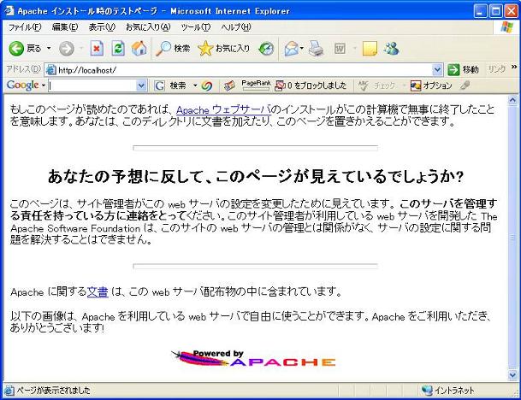Open the Search (検索) magnifier button

(x=173, y=49)
